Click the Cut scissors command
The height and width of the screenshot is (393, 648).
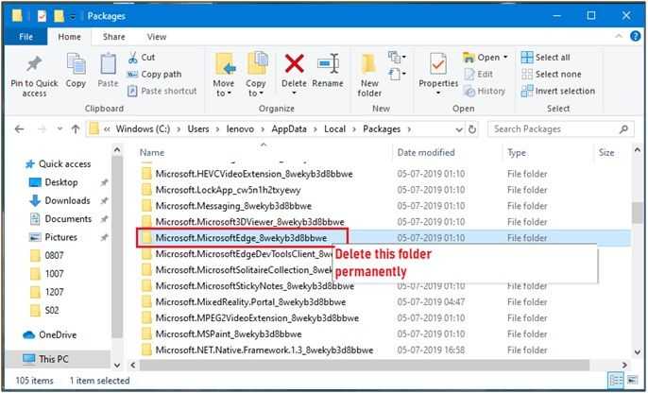click(142, 58)
